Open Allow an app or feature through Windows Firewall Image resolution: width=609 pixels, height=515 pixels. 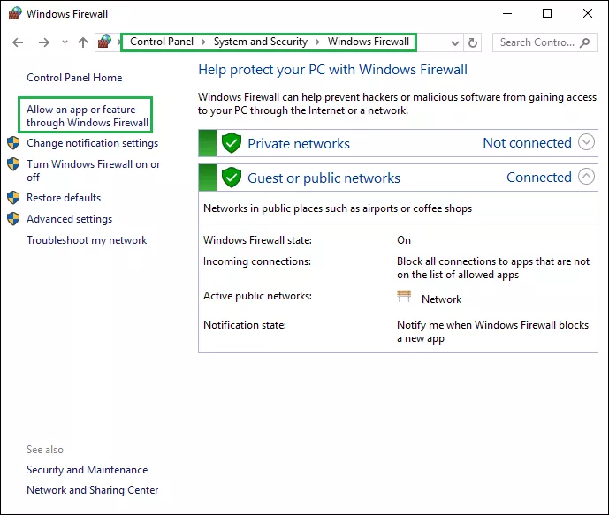pyautogui.click(x=88, y=116)
